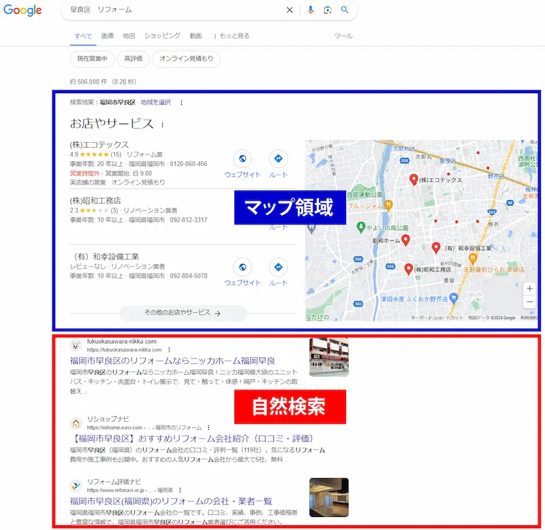Viewport: 545px width, 530px height.
Task: Open 【福岡市早良区】おすすめリフォーム会社紹介 result
Action: (x=191, y=439)
